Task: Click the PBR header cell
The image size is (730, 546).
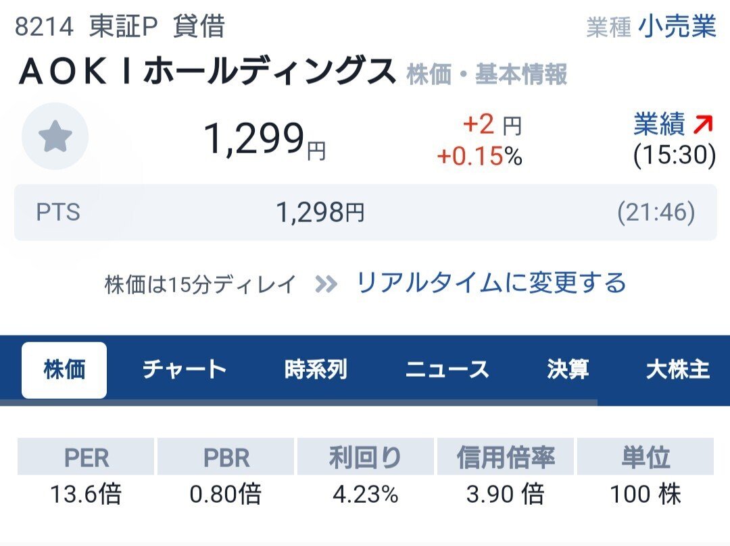Action: click(226, 458)
